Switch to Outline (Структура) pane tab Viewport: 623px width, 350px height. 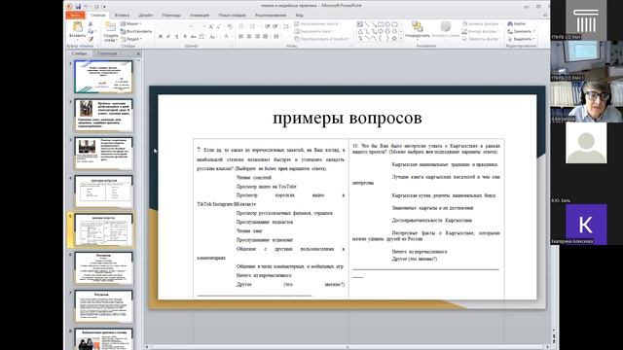pyautogui.click(x=107, y=53)
